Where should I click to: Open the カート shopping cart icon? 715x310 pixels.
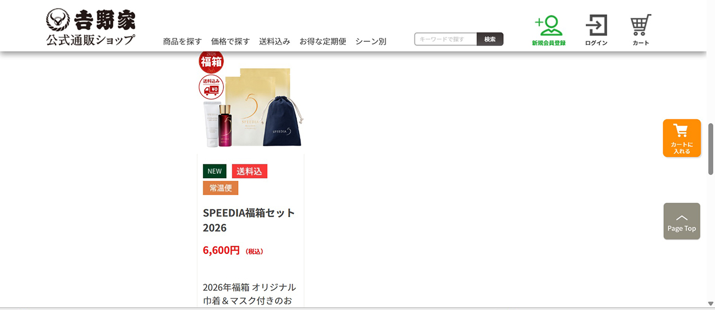pyautogui.click(x=641, y=30)
